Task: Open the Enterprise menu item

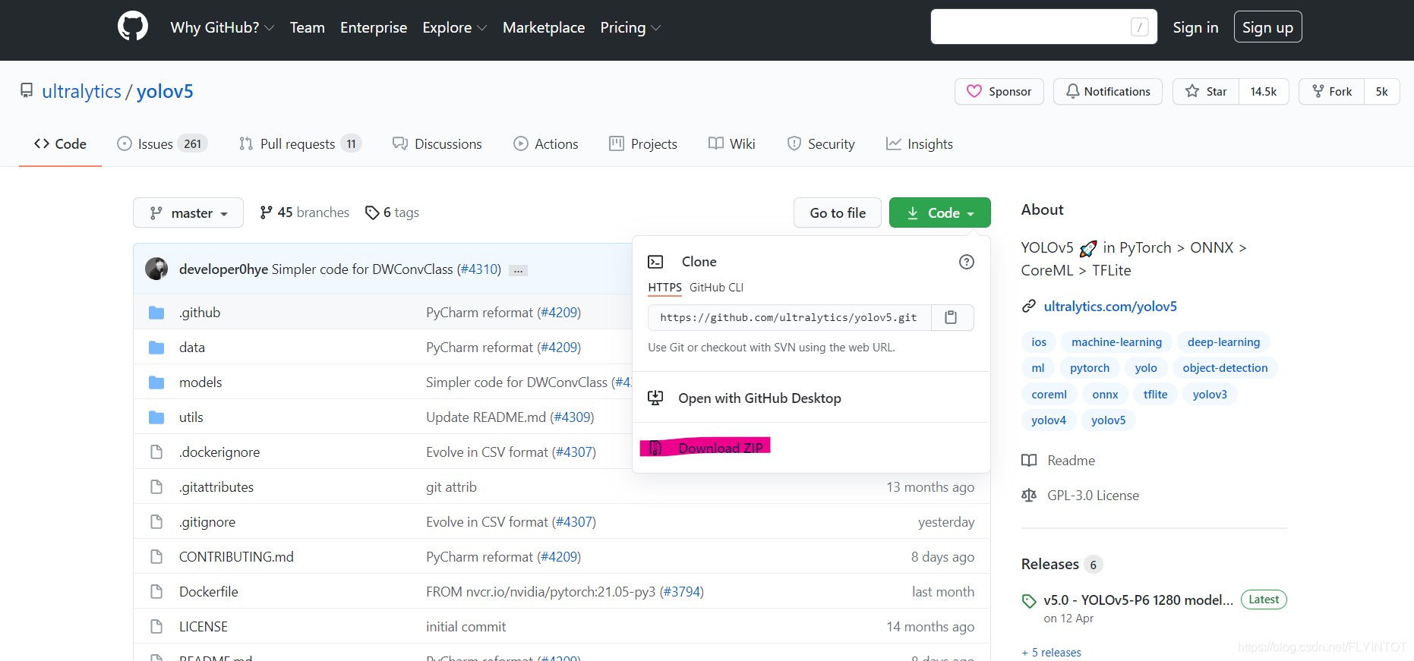Action: (x=374, y=27)
